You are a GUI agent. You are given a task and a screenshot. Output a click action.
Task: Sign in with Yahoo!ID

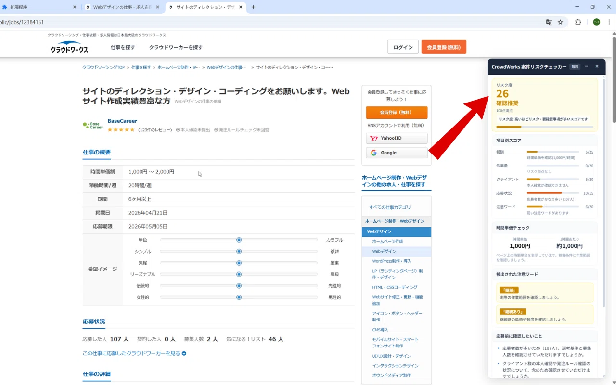click(x=397, y=138)
